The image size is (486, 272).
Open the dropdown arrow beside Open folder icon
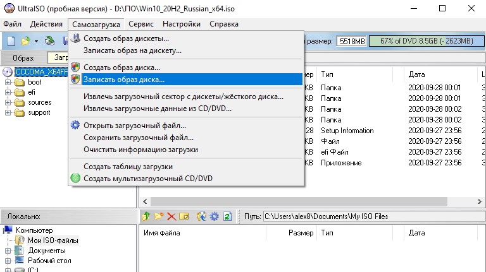pos(36,41)
